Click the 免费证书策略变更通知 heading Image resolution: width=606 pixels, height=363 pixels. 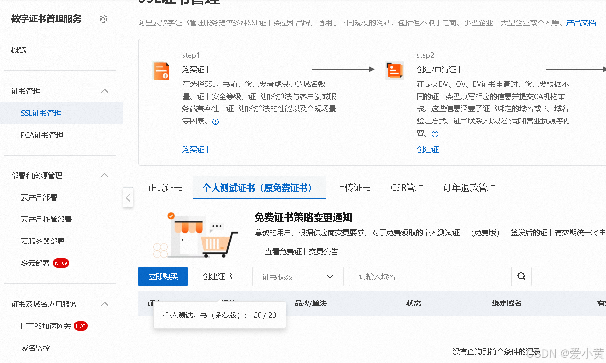click(303, 218)
